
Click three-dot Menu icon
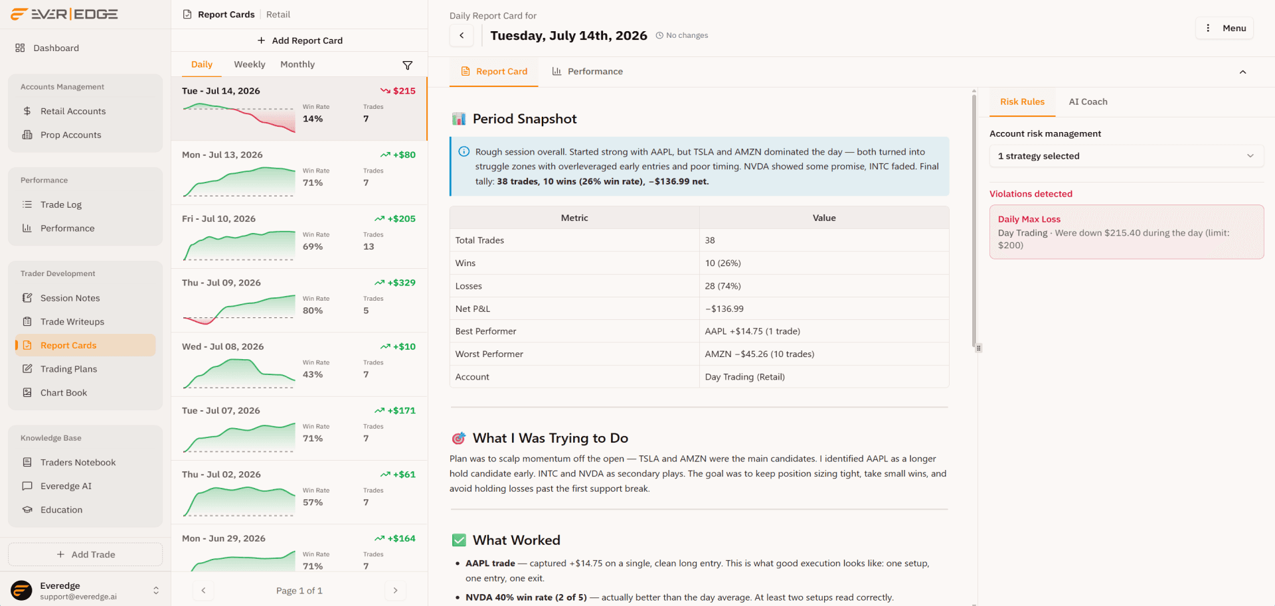coord(1208,28)
